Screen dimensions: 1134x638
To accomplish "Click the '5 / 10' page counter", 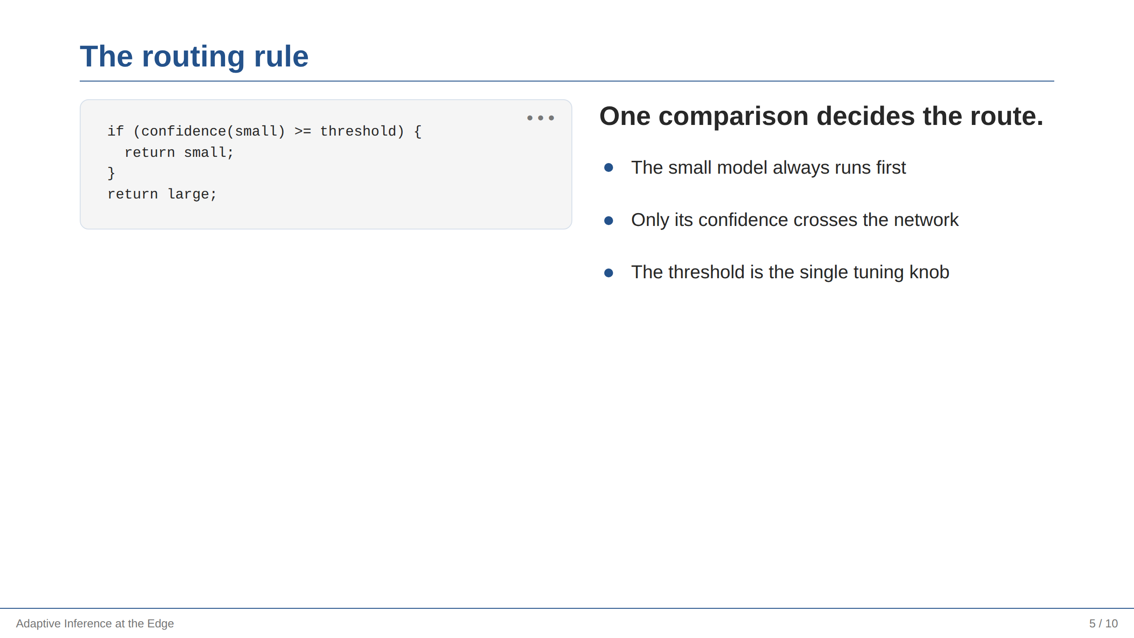I will 1103,623.
